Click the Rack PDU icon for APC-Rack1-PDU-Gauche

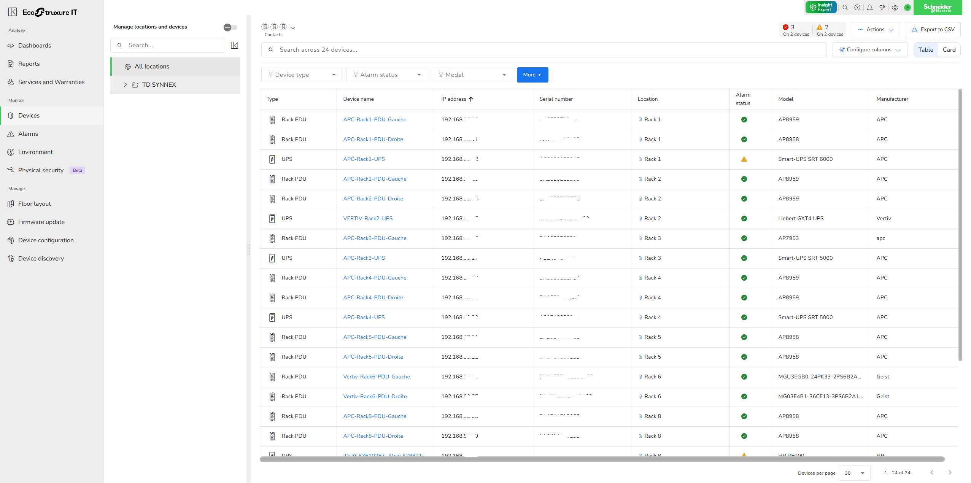pos(272,120)
